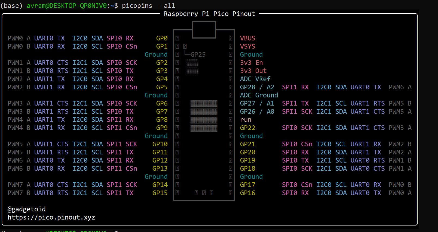Click the @gadgetoid handle text

pos(27,209)
